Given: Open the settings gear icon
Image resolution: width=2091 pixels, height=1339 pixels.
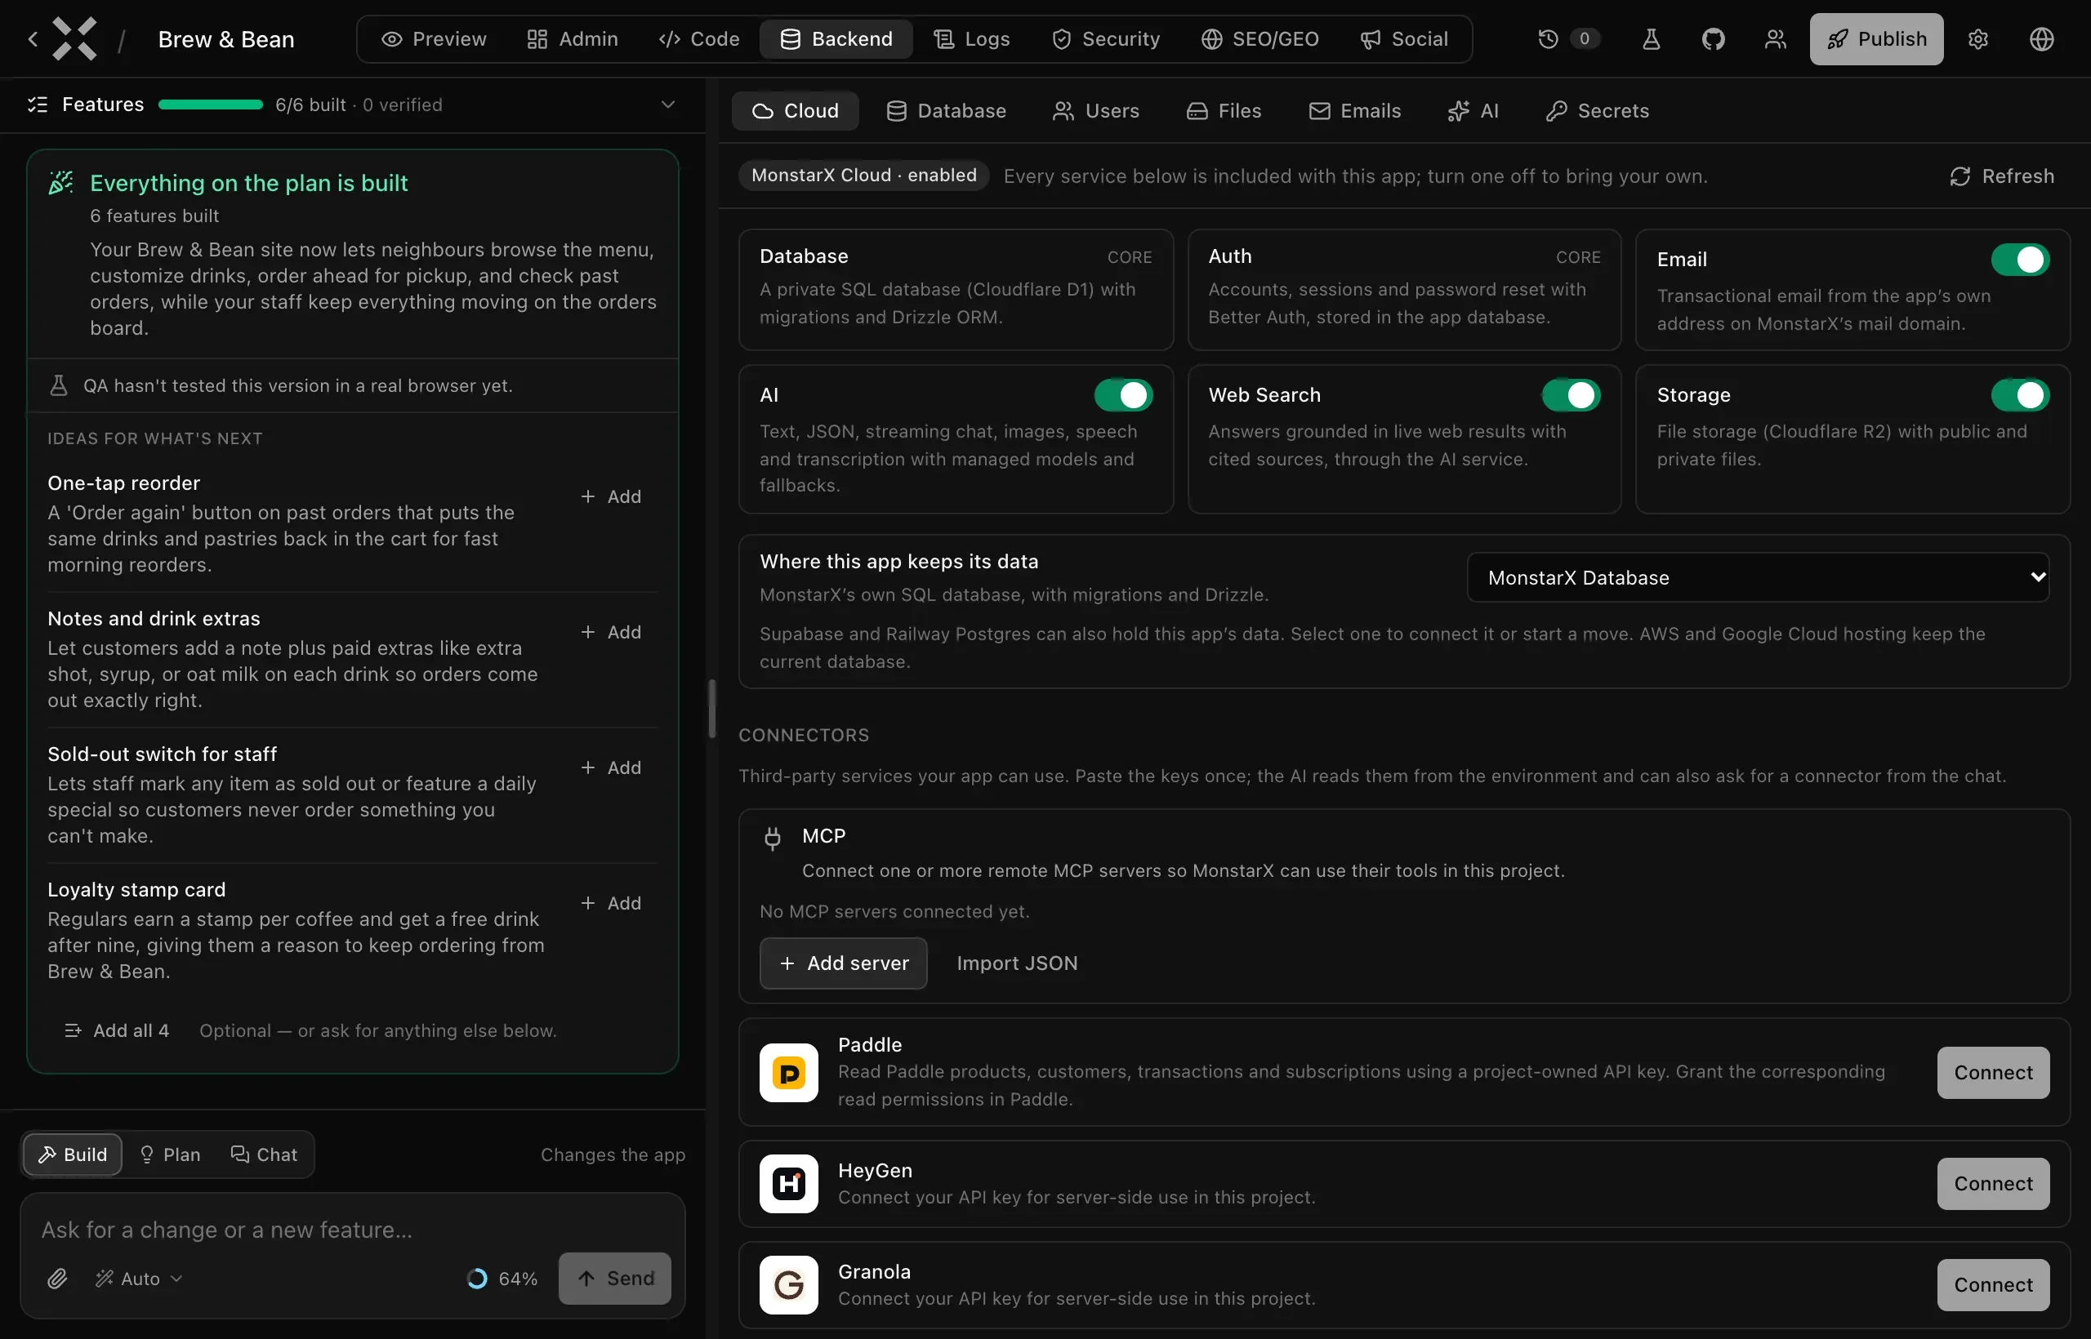Looking at the screenshot, I should pyautogui.click(x=1978, y=39).
